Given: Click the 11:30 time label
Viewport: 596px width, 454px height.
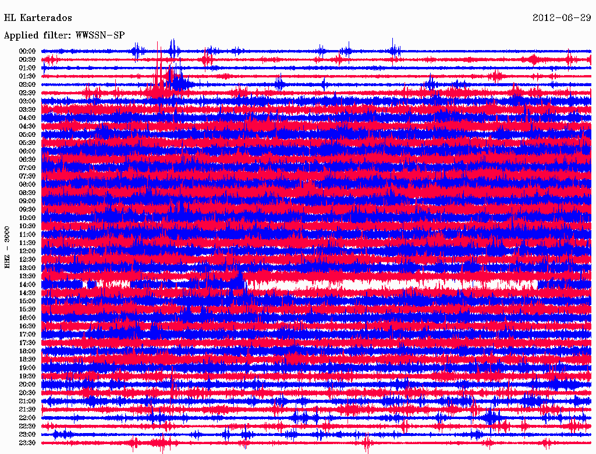Looking at the screenshot, I should (27, 243).
